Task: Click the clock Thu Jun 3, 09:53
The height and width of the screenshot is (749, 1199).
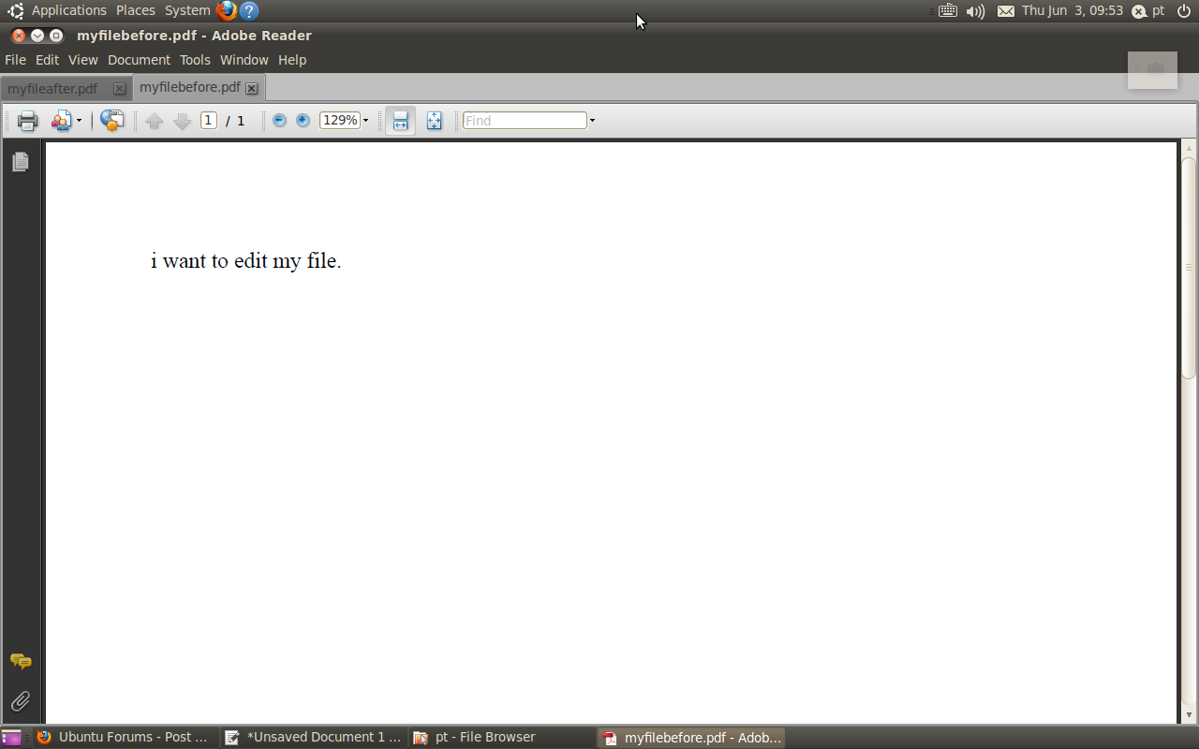Action: tap(1073, 10)
